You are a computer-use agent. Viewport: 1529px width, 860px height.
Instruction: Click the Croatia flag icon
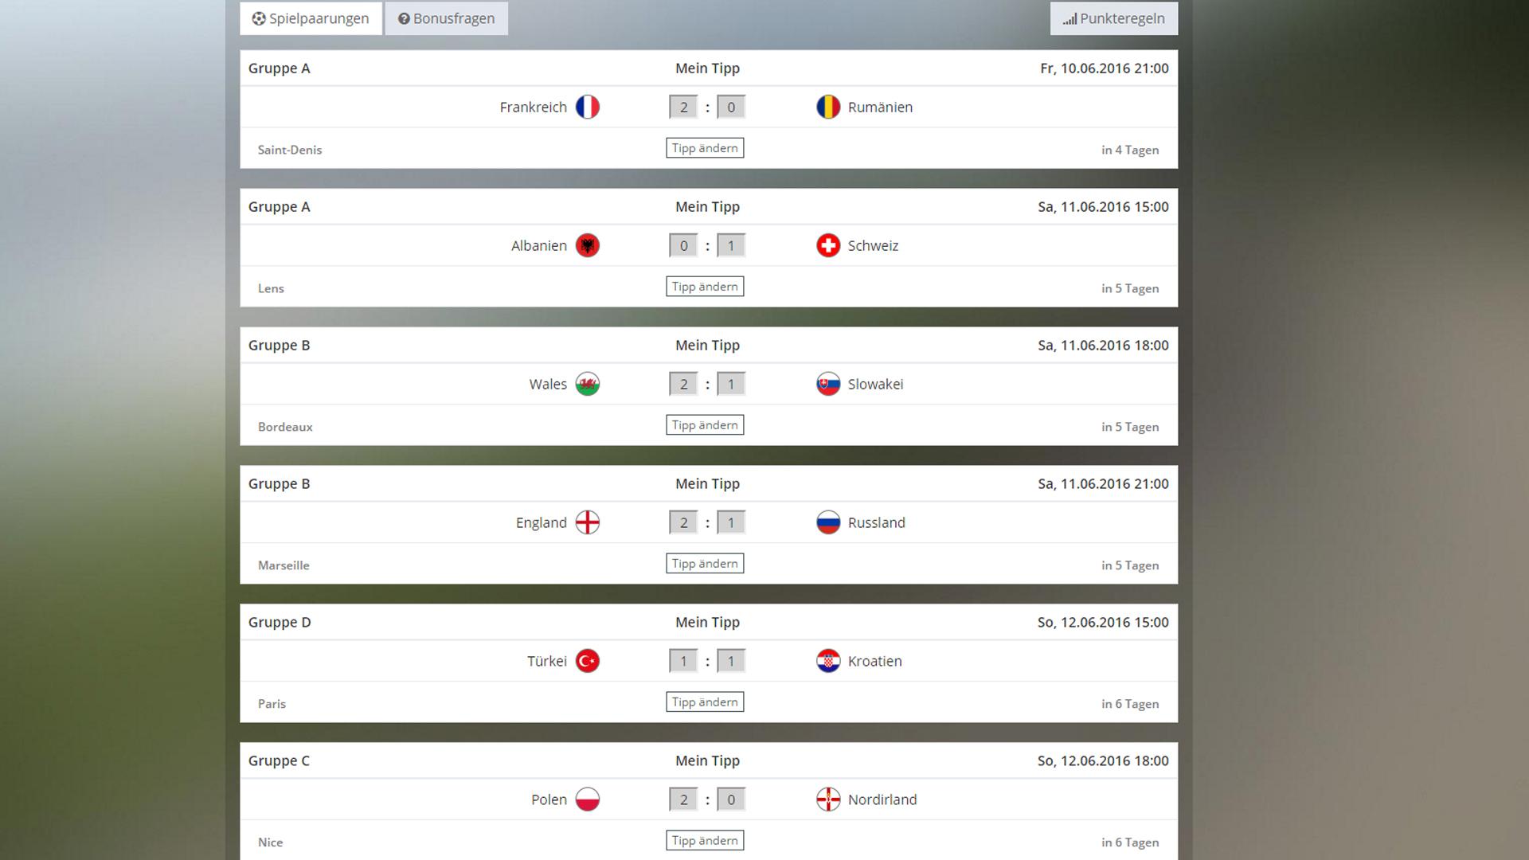[x=828, y=661]
